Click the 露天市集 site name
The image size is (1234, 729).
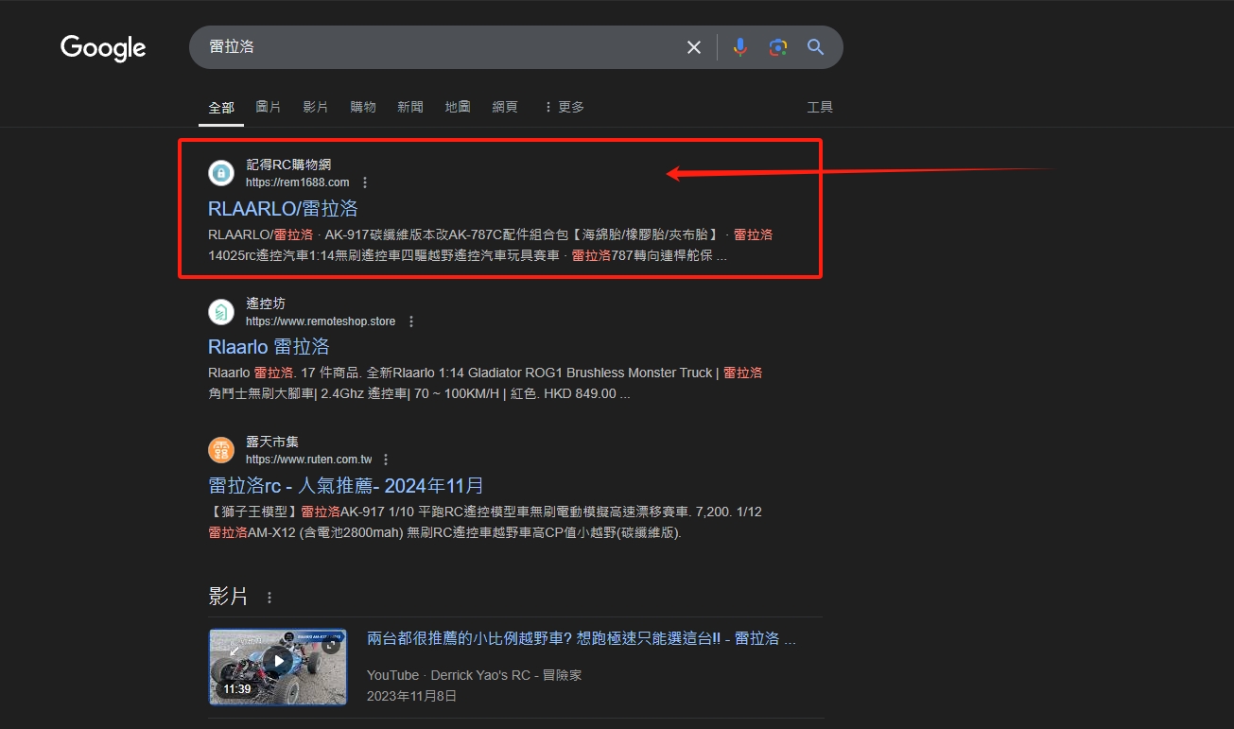click(272, 442)
